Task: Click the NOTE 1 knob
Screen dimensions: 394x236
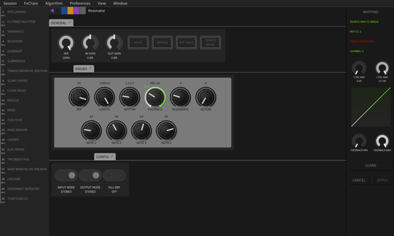Action: coord(91,131)
